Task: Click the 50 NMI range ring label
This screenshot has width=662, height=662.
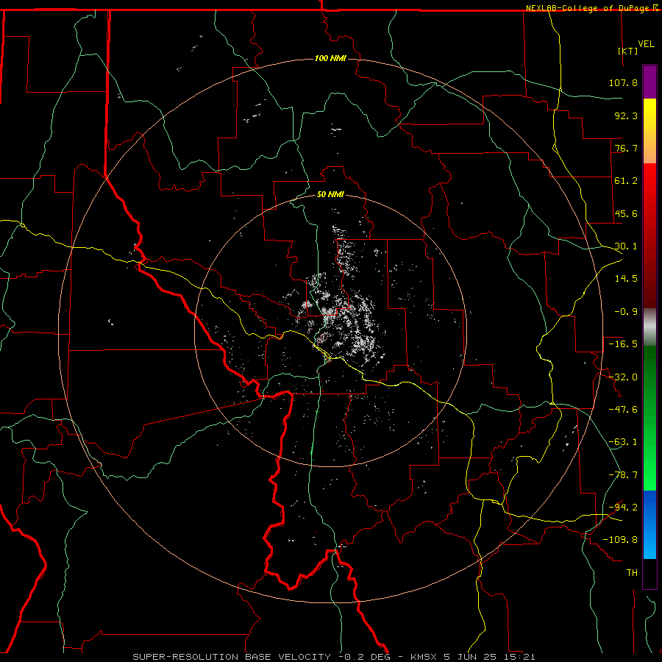Action: 330,194
